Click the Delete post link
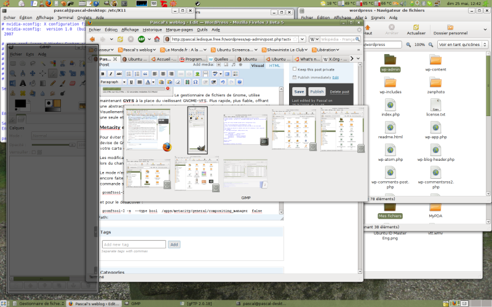The height and width of the screenshot is (307, 492). 339,91
